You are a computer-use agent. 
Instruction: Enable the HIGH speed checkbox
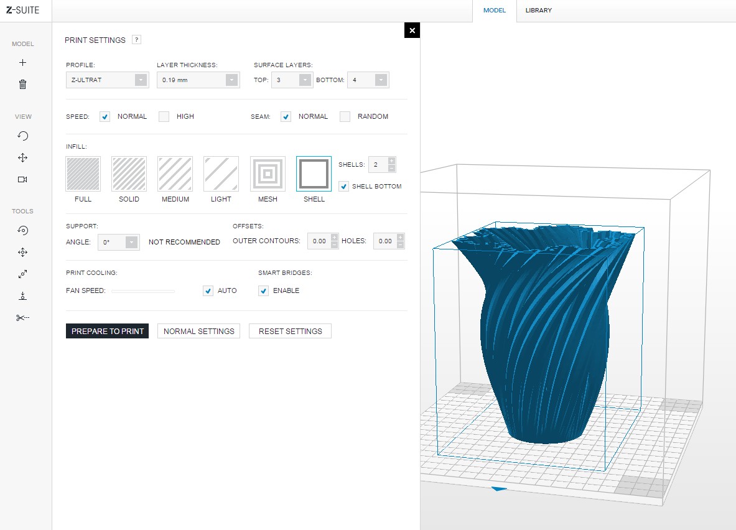164,116
